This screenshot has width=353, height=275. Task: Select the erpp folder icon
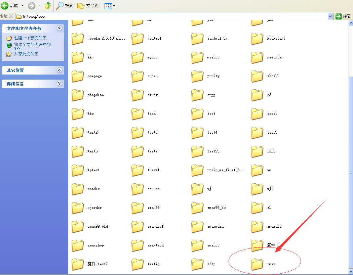tap(197, 95)
